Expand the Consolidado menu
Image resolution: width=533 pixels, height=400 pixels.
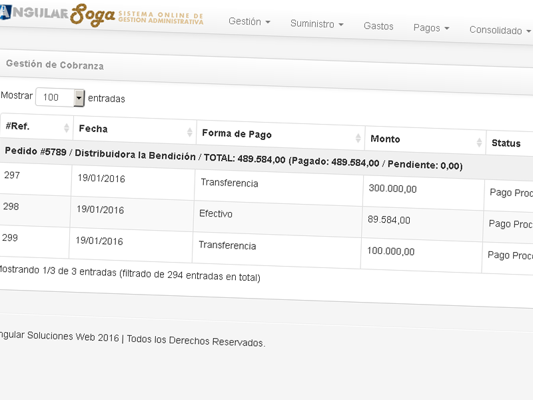(500, 30)
